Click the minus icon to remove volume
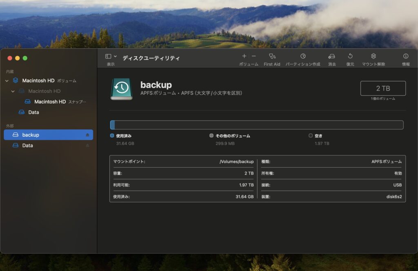The width and height of the screenshot is (418, 271). click(x=253, y=56)
